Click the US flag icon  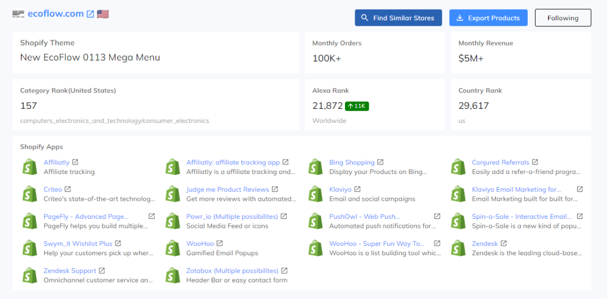pyautogui.click(x=103, y=14)
